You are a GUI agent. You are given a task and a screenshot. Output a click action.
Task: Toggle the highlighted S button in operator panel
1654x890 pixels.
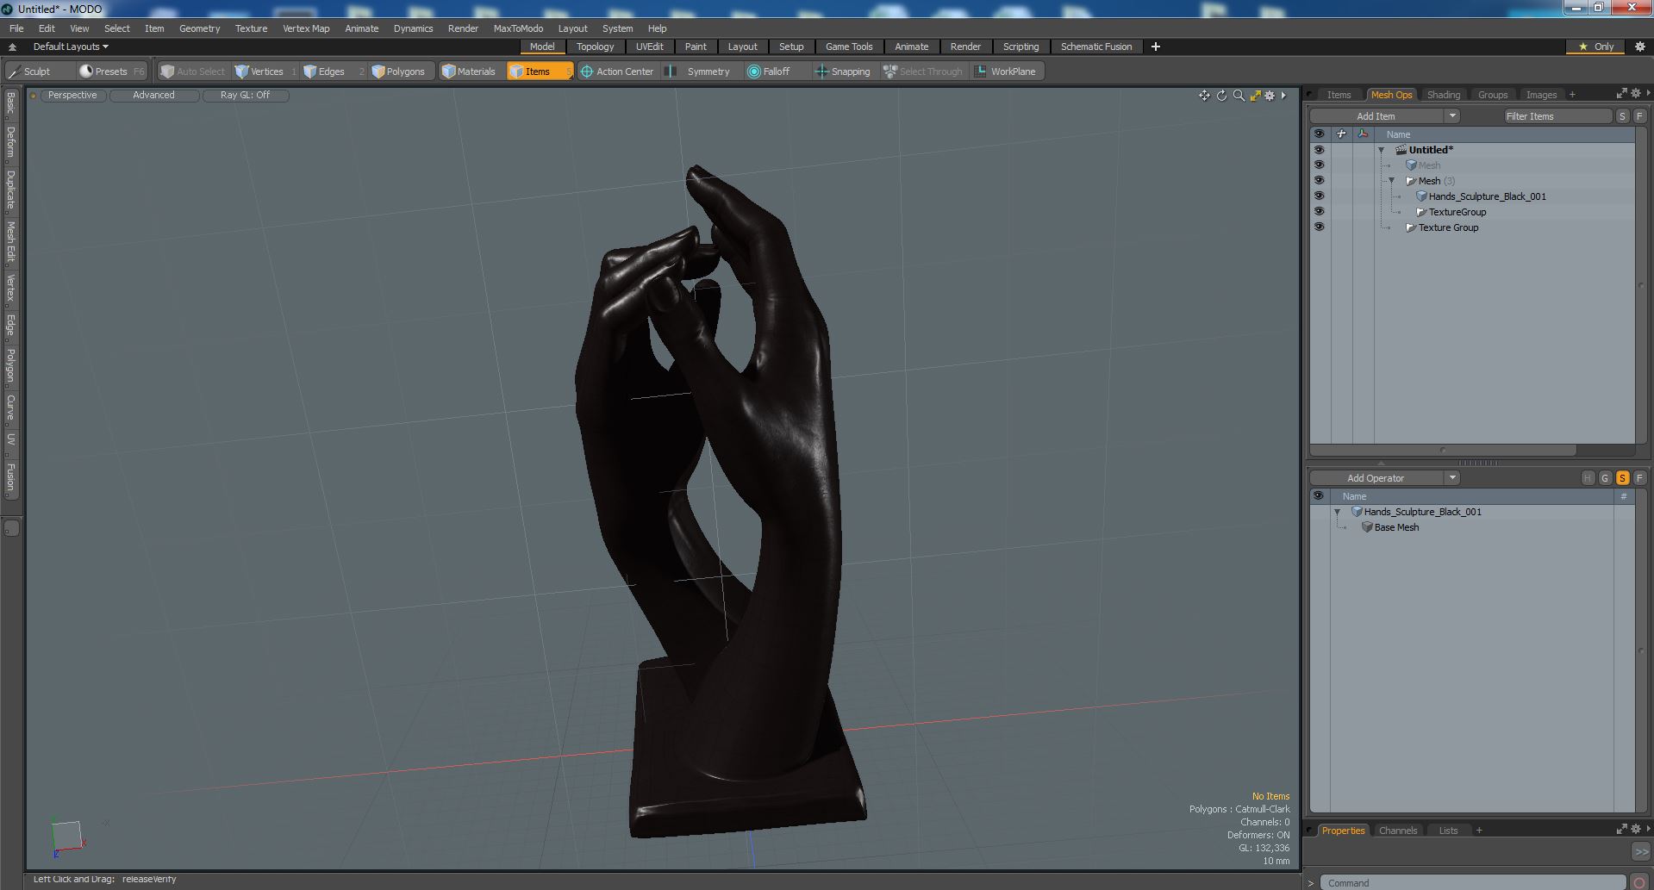pyautogui.click(x=1623, y=478)
